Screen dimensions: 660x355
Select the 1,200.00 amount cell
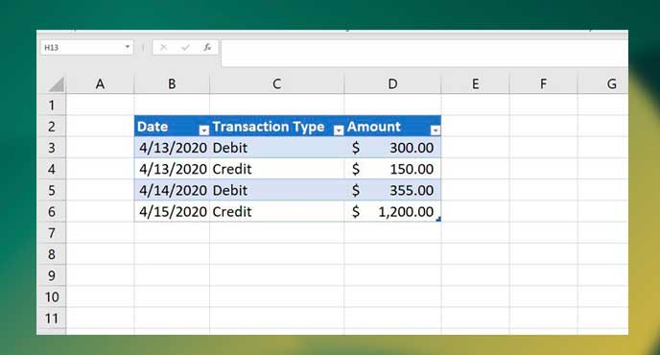[392, 212]
